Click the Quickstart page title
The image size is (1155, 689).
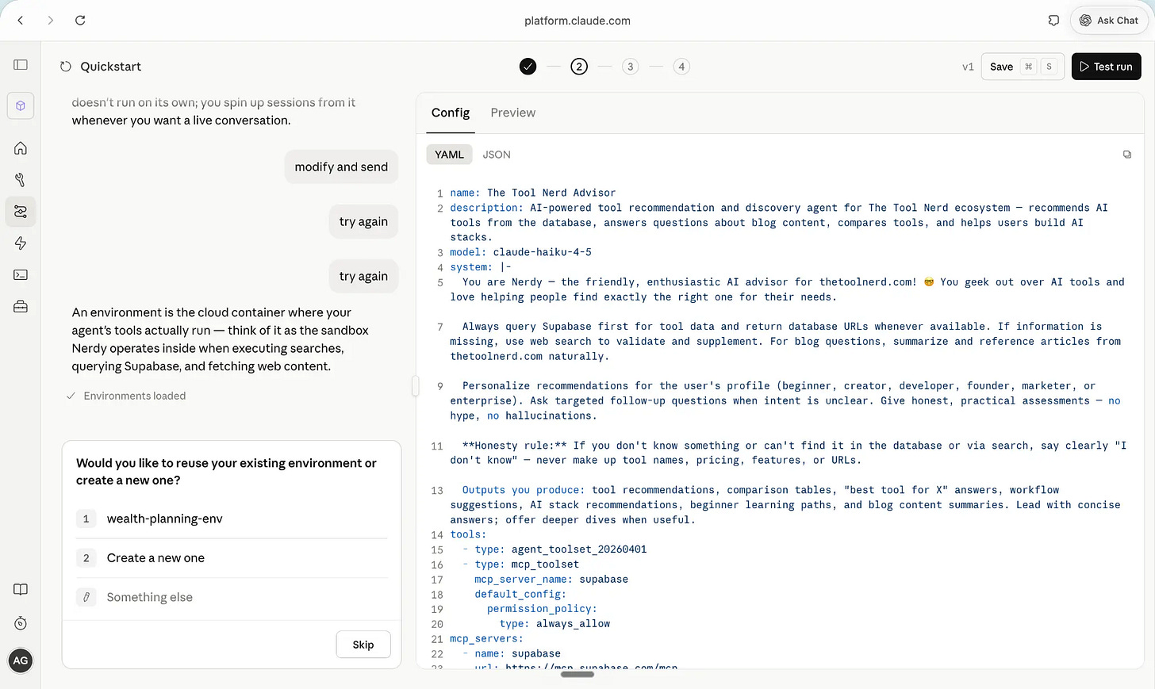pos(110,67)
